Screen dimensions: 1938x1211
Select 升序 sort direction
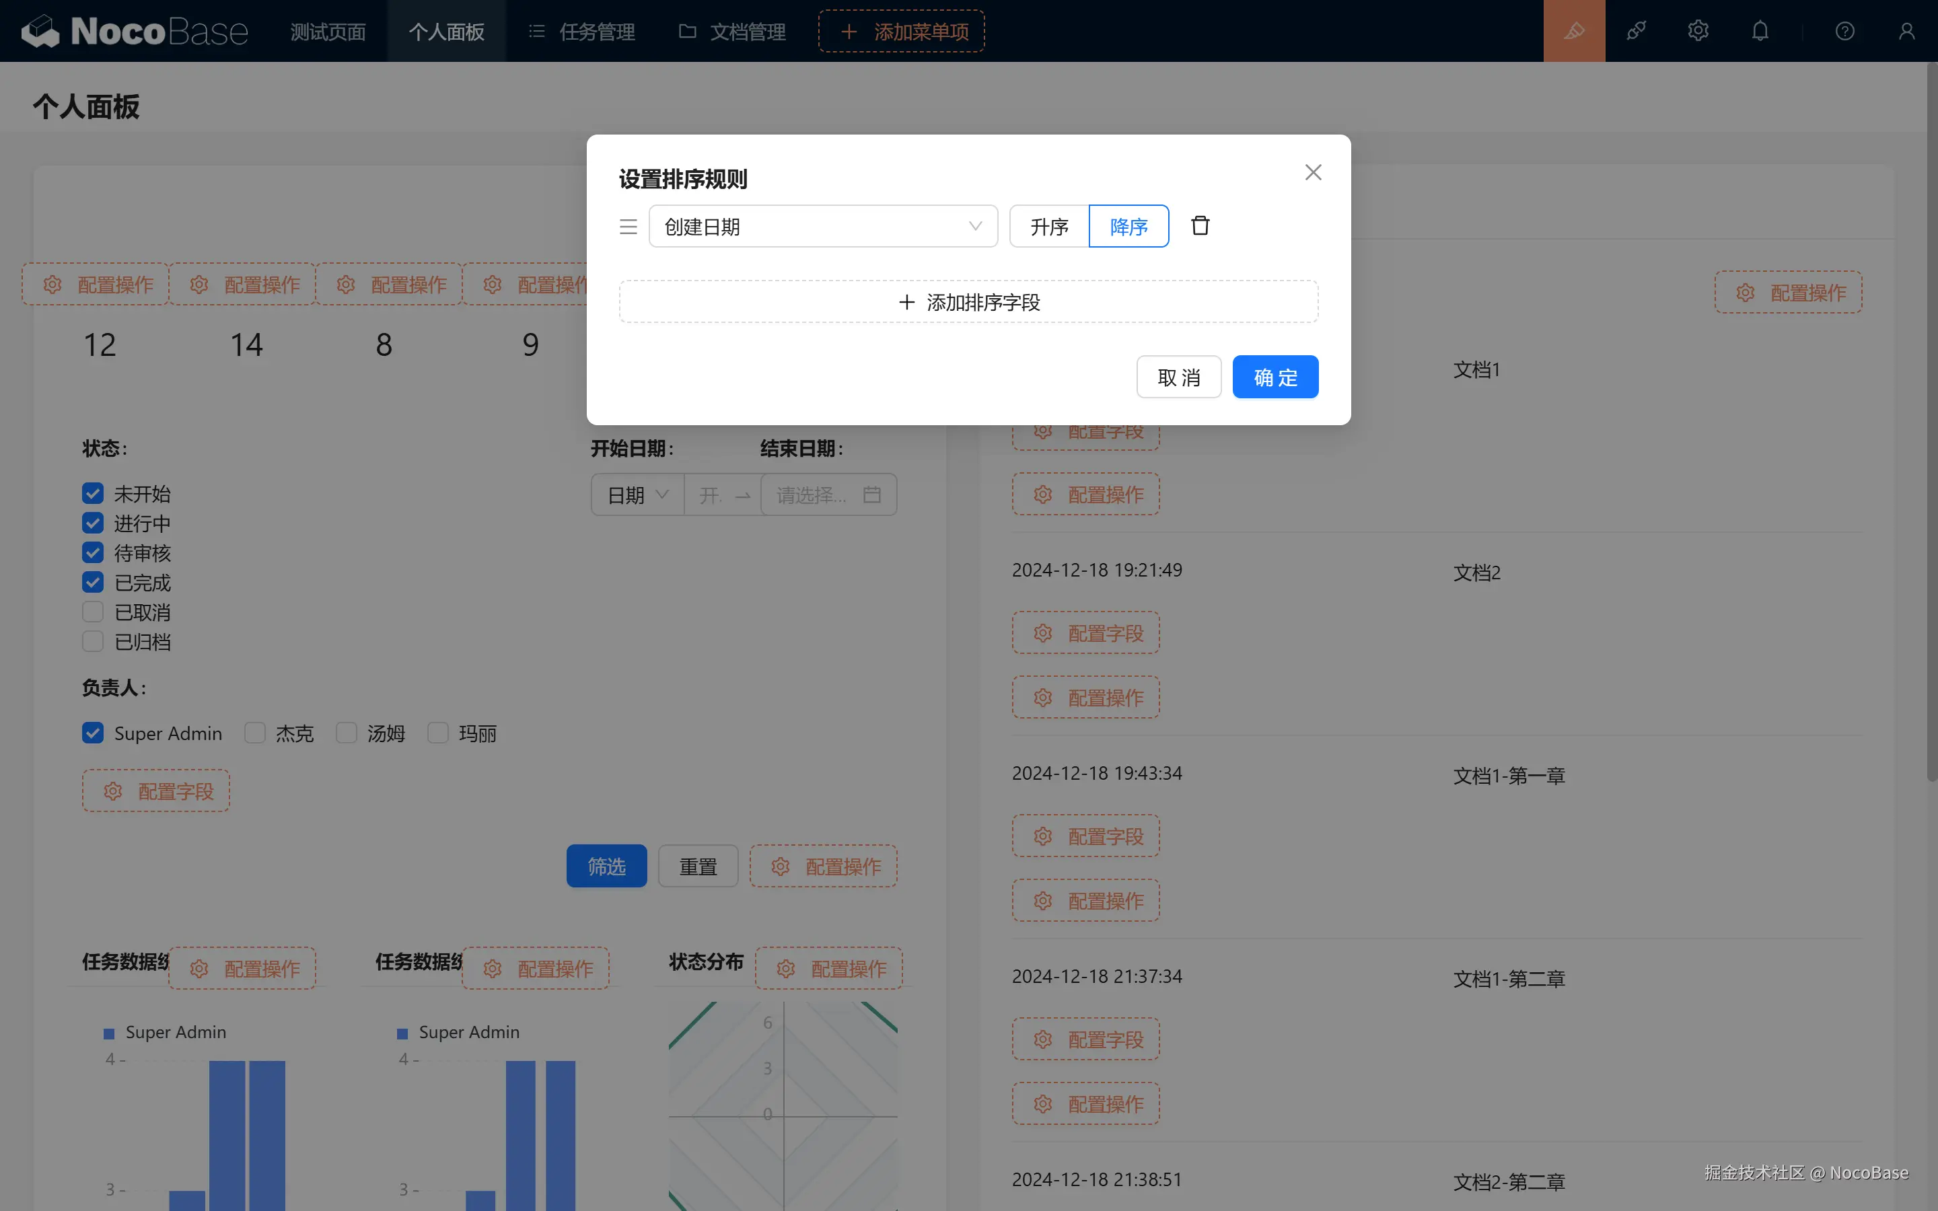1049,227
